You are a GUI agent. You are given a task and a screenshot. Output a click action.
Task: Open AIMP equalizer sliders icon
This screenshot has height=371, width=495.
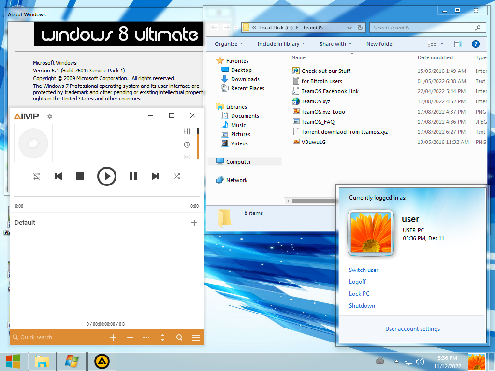point(187,131)
